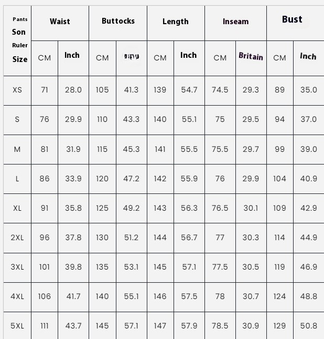The image size is (324, 339).
Task: Select the L row buttocks value 120
Action: pyautogui.click(x=102, y=179)
